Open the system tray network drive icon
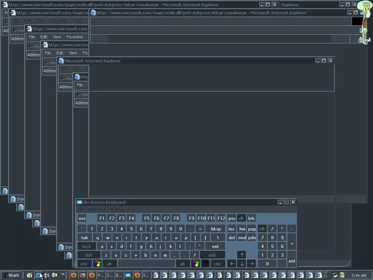Screen dimensions: 373x280 (x=335, y=275)
